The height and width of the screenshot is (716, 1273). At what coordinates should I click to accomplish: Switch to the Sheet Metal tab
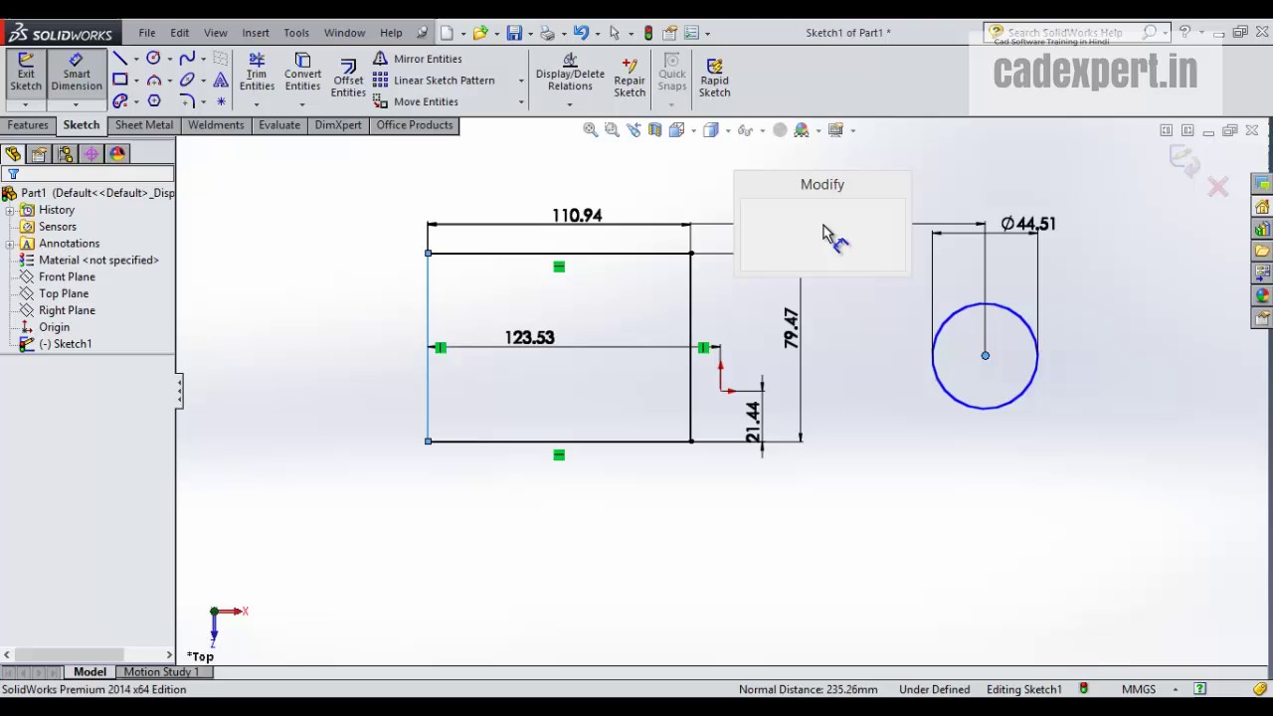[144, 125]
